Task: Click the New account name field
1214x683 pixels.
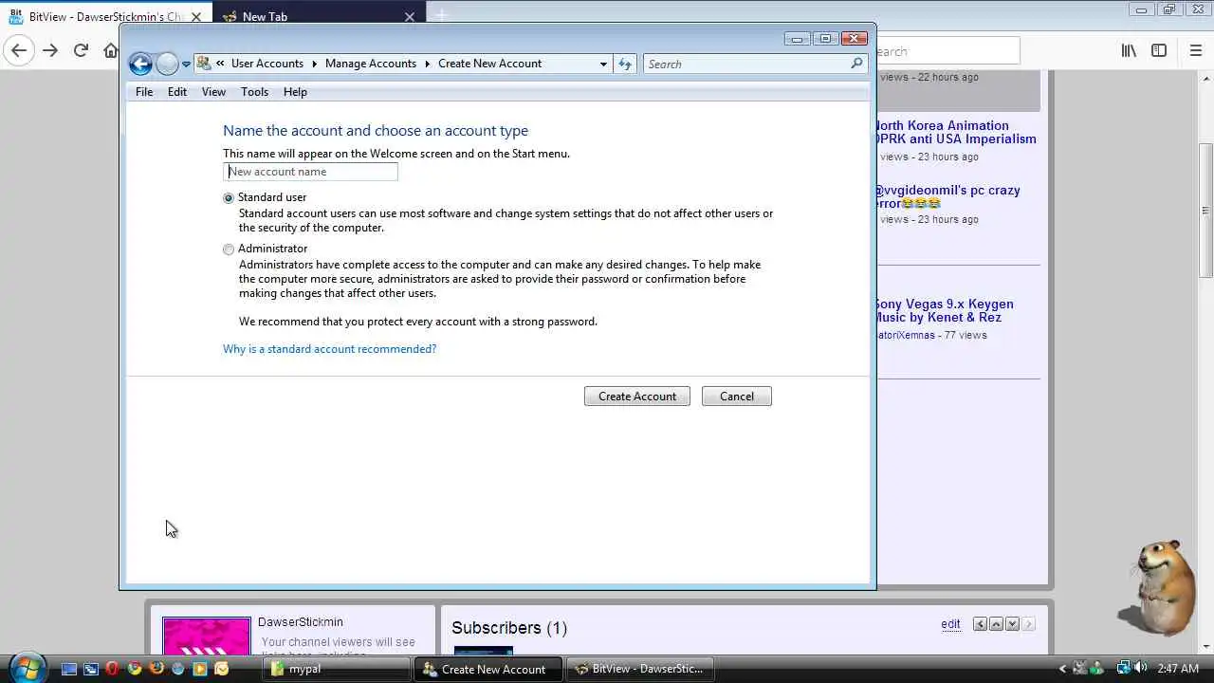Action: [310, 172]
